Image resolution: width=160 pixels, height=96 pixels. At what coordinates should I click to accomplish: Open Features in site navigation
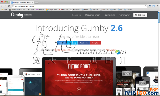77,15
